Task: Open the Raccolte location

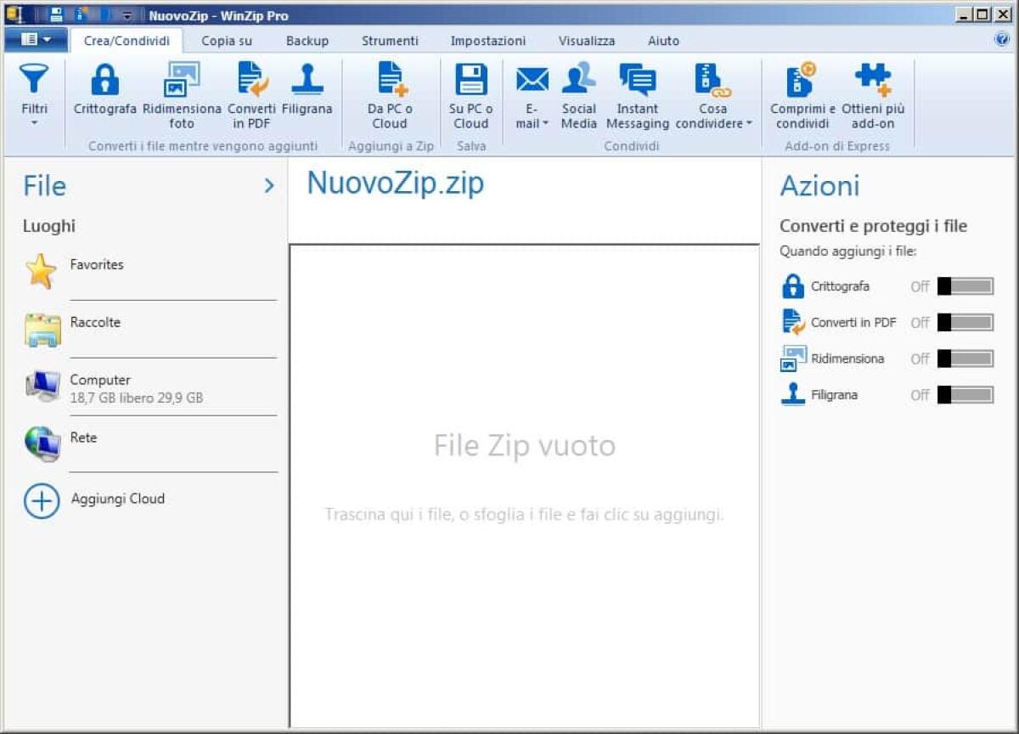Action: coord(95,322)
